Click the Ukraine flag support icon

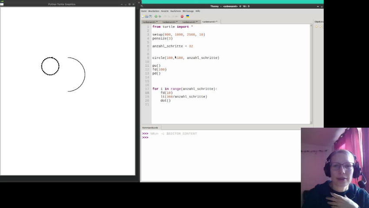[x=188, y=16]
